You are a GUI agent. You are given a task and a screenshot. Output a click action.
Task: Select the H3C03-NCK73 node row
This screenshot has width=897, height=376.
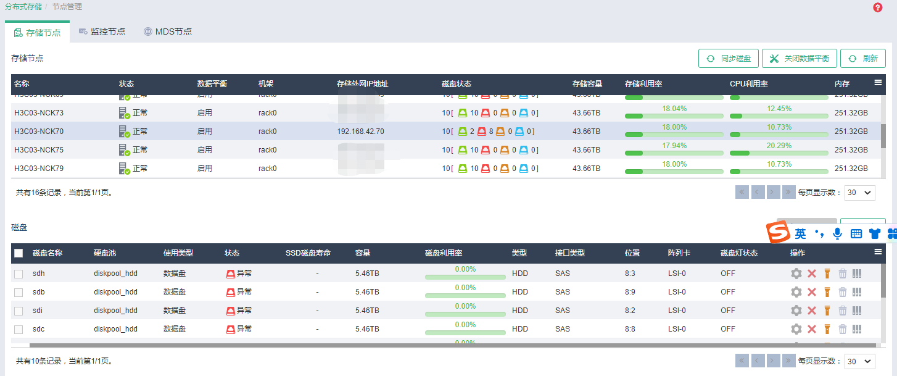[445, 113]
